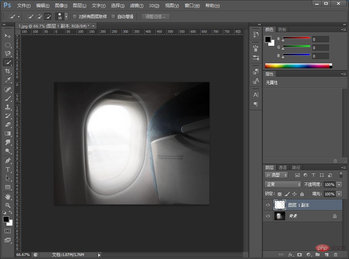Select the Rectangle shape tool
Image resolution: width=349 pixels, height=259 pixels.
pos(8,187)
